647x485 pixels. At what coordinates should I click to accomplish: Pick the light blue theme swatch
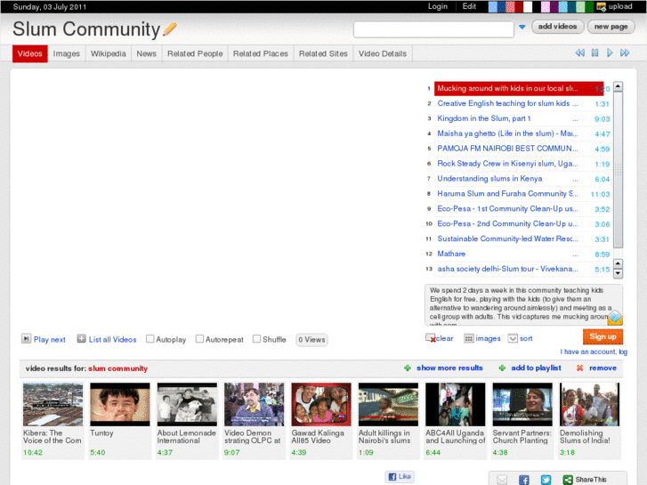pyautogui.click(x=493, y=6)
